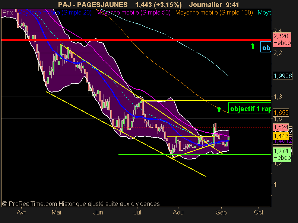
Task: Click the red 1,524 price label
Action: 281,127
